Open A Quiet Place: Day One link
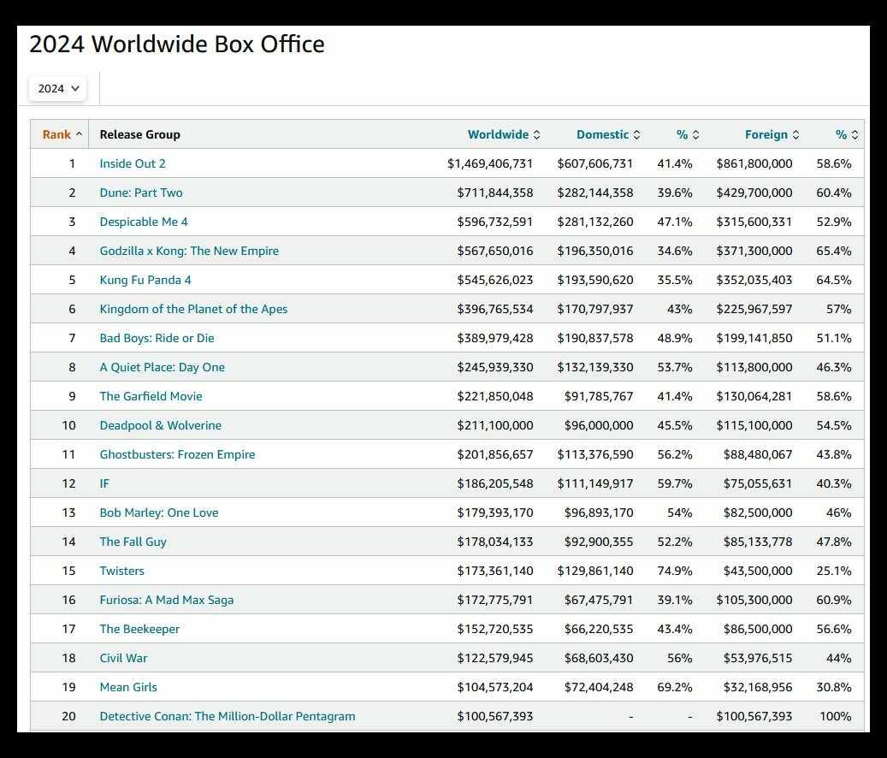Viewport: 887px width, 758px height. coord(162,367)
